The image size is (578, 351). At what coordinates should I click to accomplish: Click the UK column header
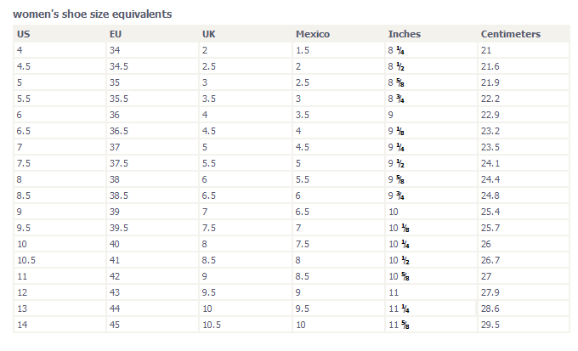click(209, 35)
